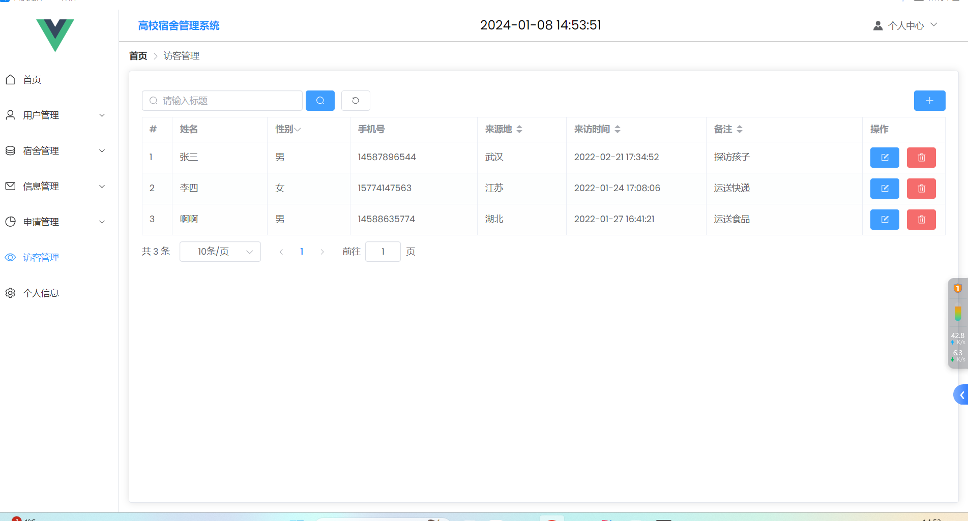The image size is (968, 521).
Task: Click page number 1 in pagination
Action: point(302,252)
